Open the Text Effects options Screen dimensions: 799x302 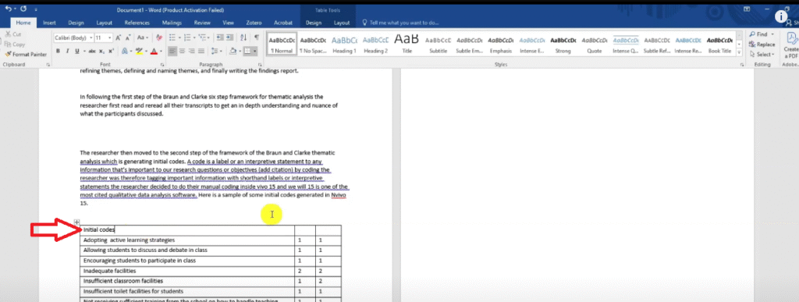125,51
